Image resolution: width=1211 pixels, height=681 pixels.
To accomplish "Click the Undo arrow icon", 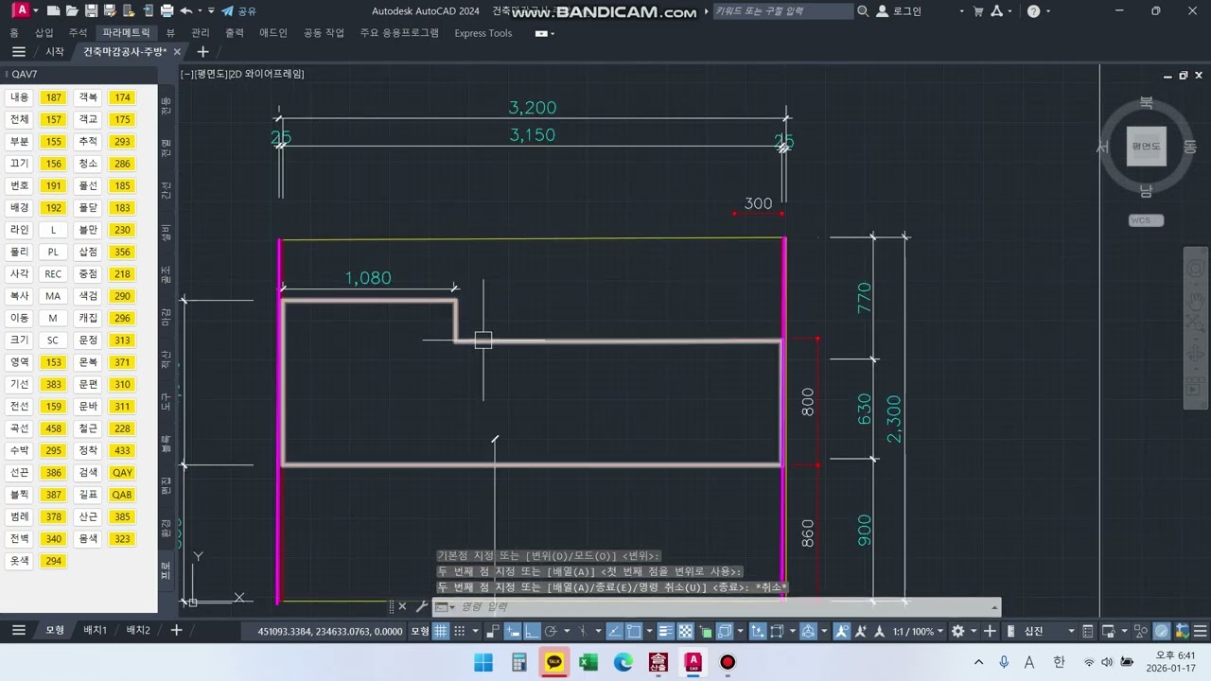I will click(x=185, y=11).
